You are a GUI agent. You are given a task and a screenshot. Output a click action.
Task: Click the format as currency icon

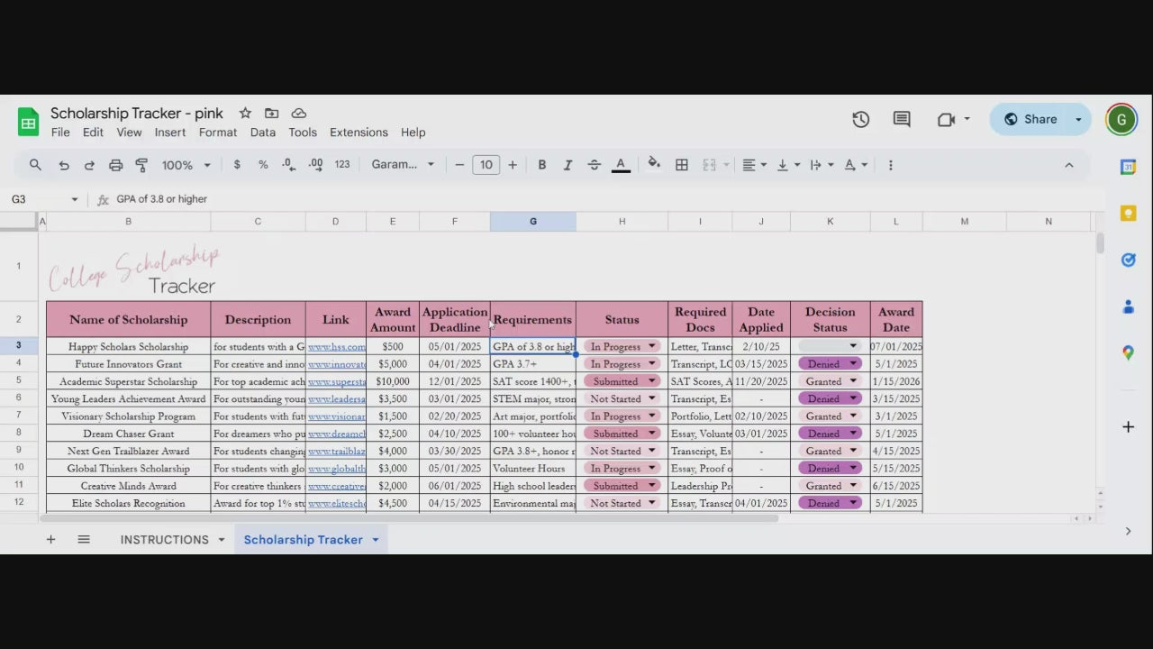[237, 164]
